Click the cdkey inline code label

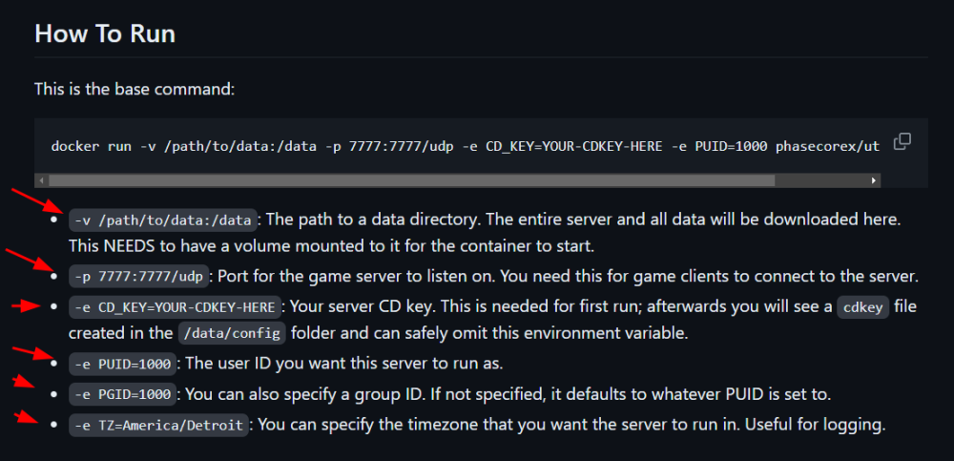pyautogui.click(x=863, y=307)
